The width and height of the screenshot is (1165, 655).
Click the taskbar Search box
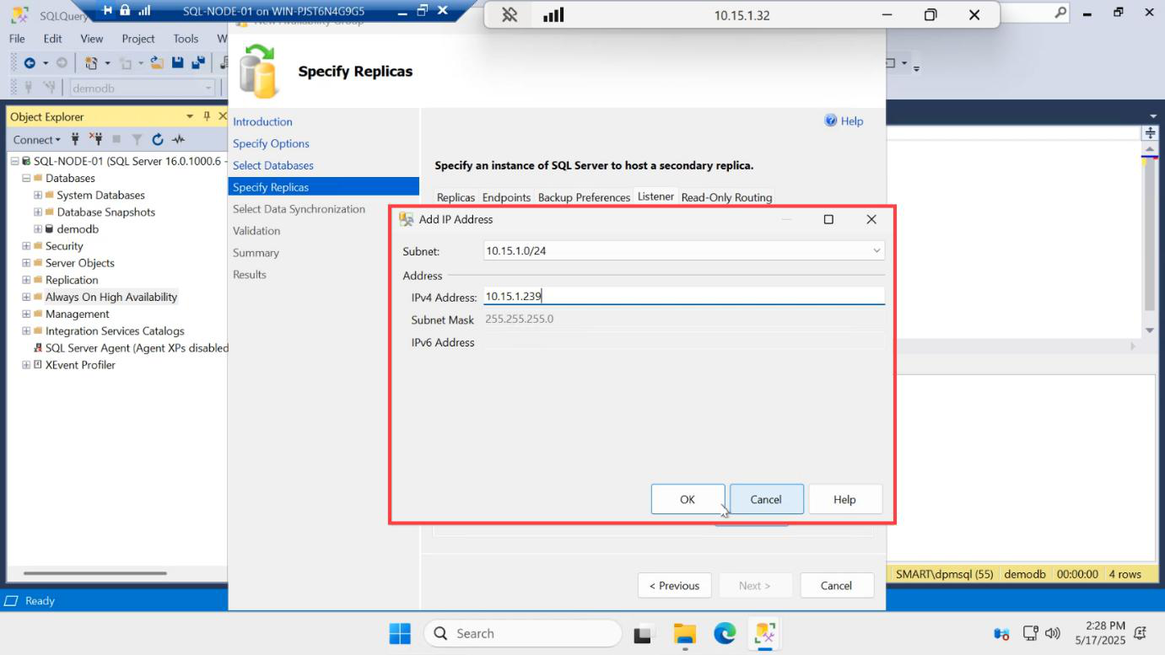pyautogui.click(x=522, y=633)
